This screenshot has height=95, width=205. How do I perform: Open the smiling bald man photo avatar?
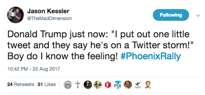tap(128, 85)
